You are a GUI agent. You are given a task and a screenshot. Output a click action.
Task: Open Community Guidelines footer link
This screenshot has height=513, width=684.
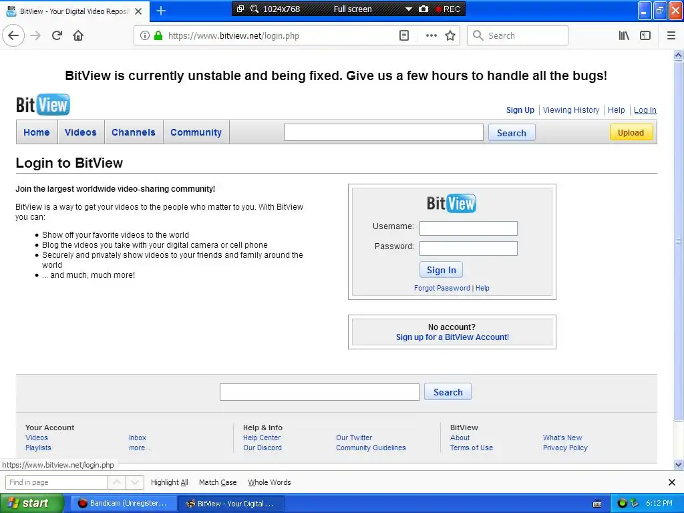tap(371, 448)
